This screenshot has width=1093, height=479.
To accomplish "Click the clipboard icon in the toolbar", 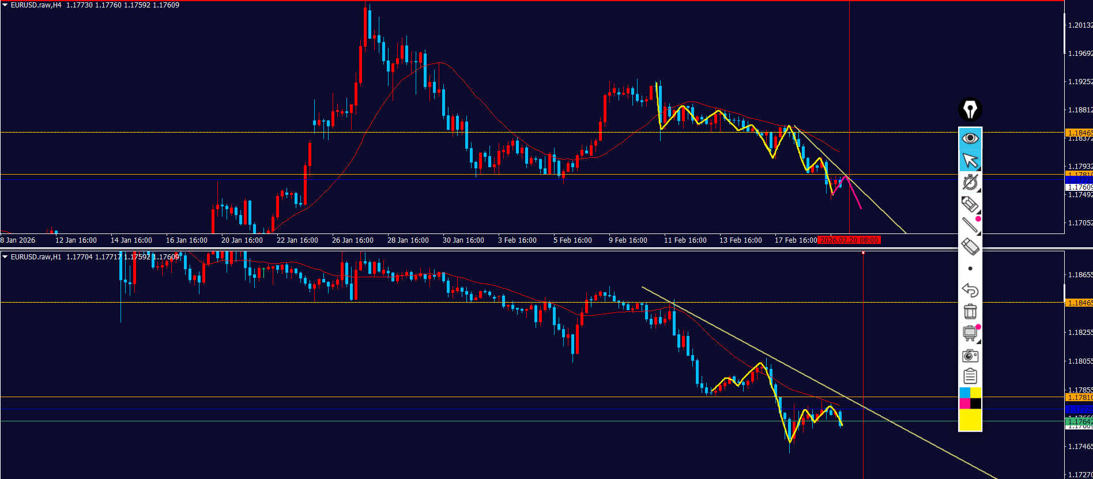I will tap(970, 376).
